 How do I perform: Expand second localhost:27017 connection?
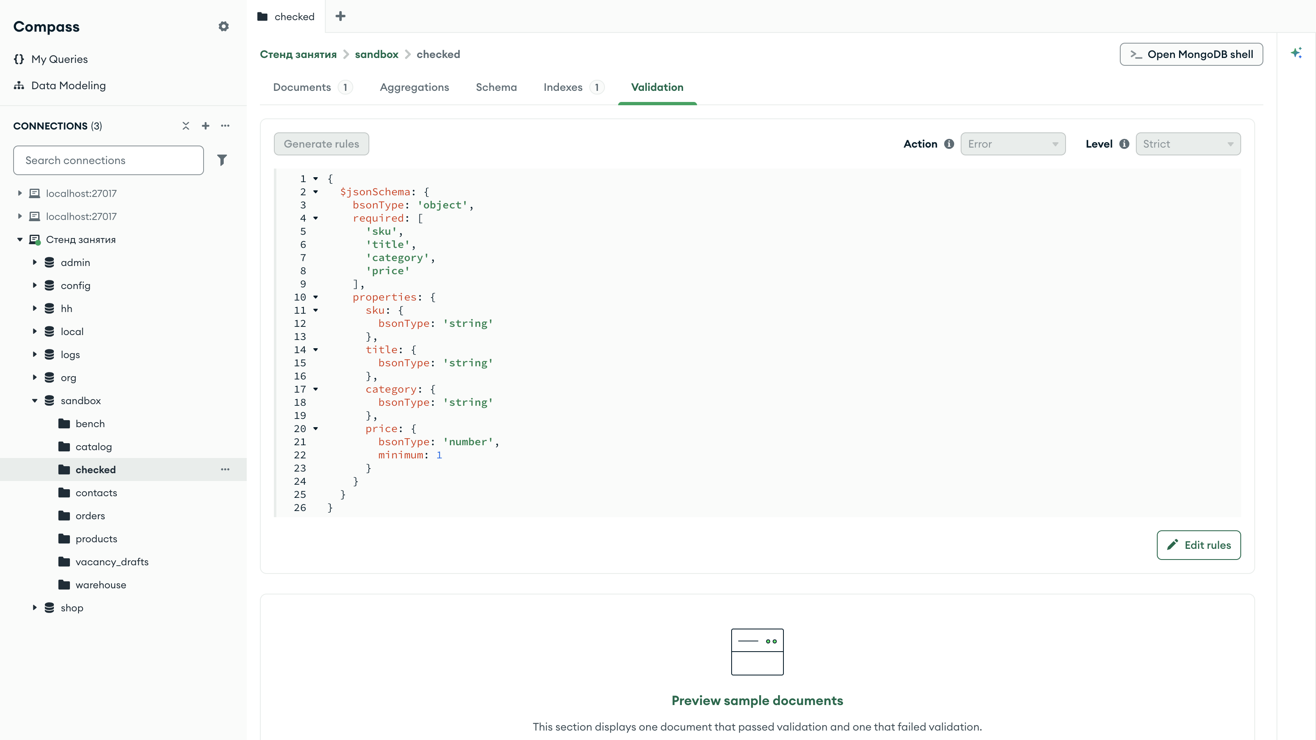click(x=20, y=216)
